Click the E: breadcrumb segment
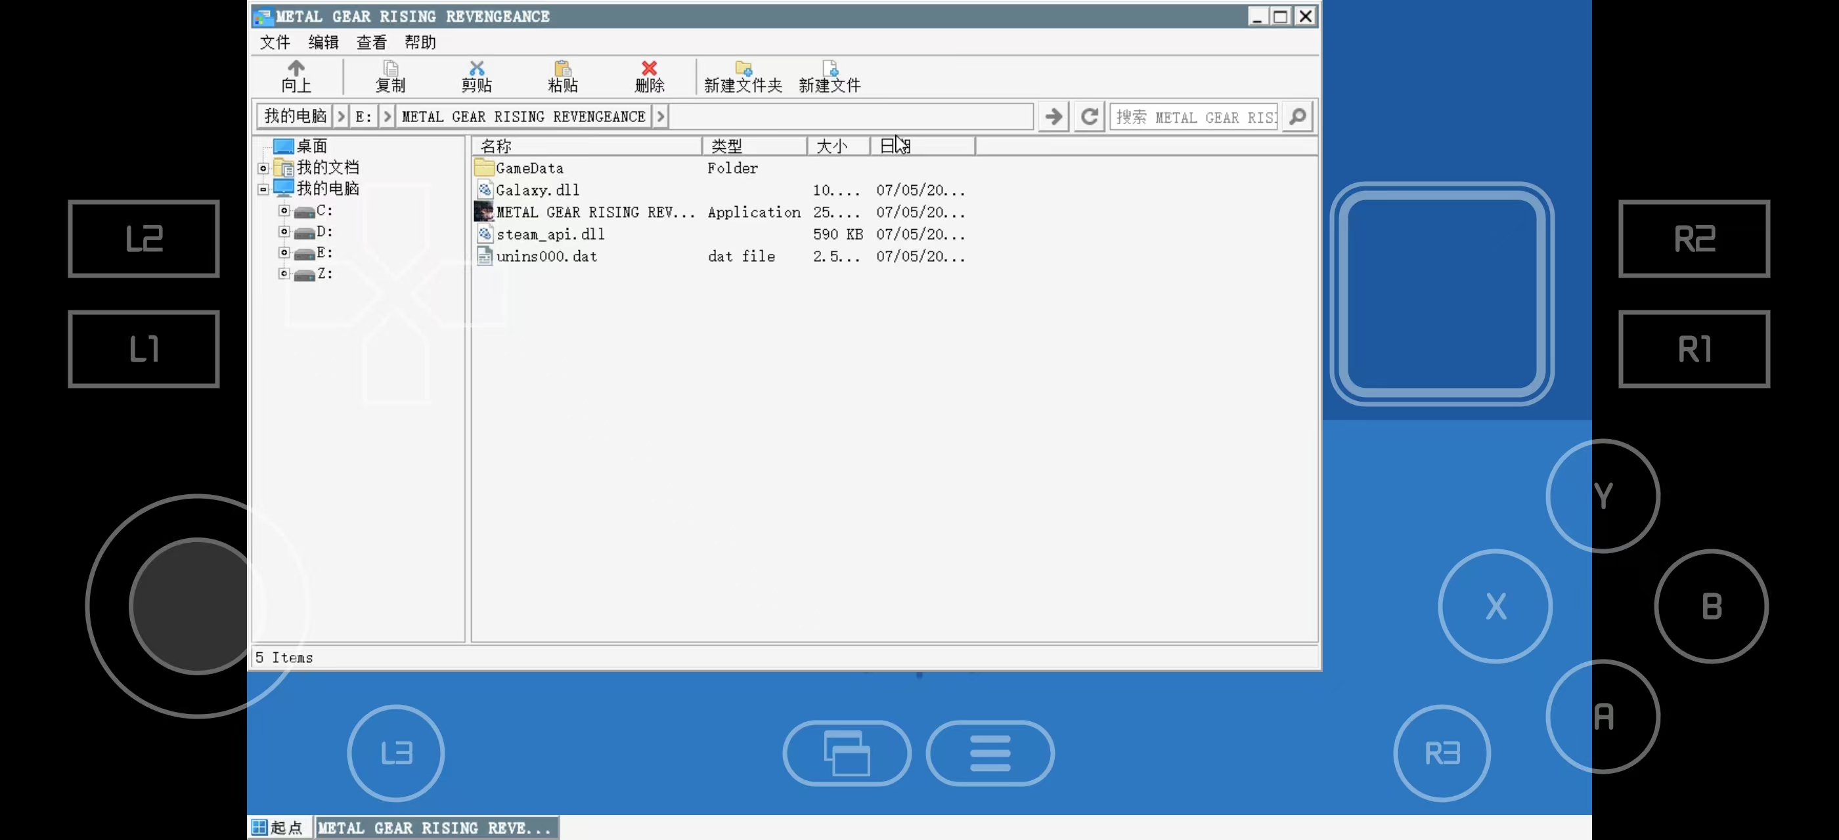 pos(363,116)
